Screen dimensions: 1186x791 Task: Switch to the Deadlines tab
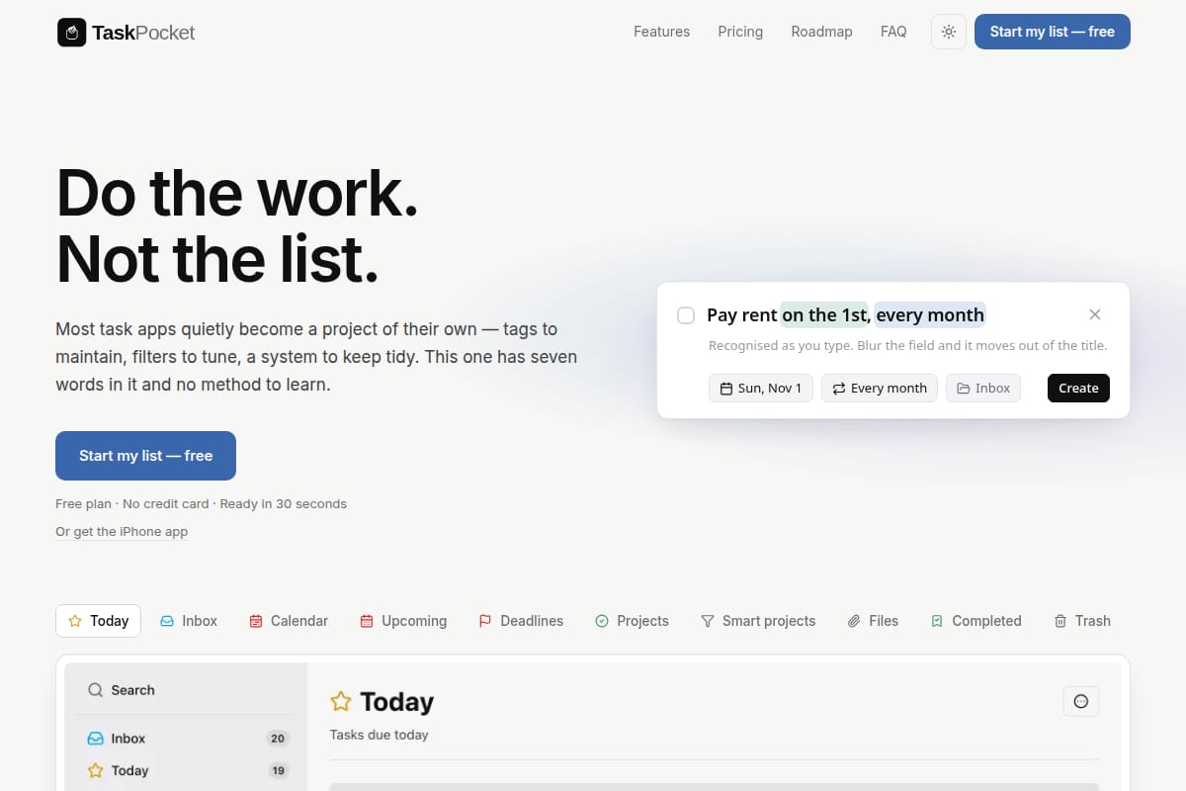(521, 621)
